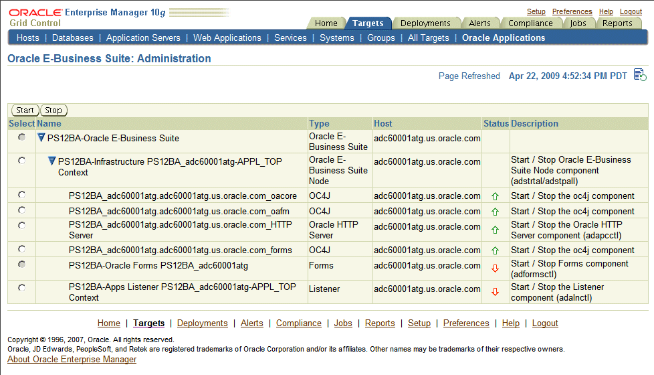Open the Services subtab

(x=290, y=38)
